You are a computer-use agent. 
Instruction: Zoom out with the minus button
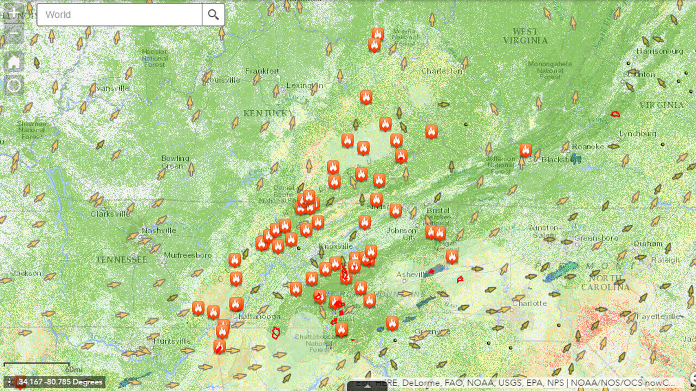(x=14, y=35)
